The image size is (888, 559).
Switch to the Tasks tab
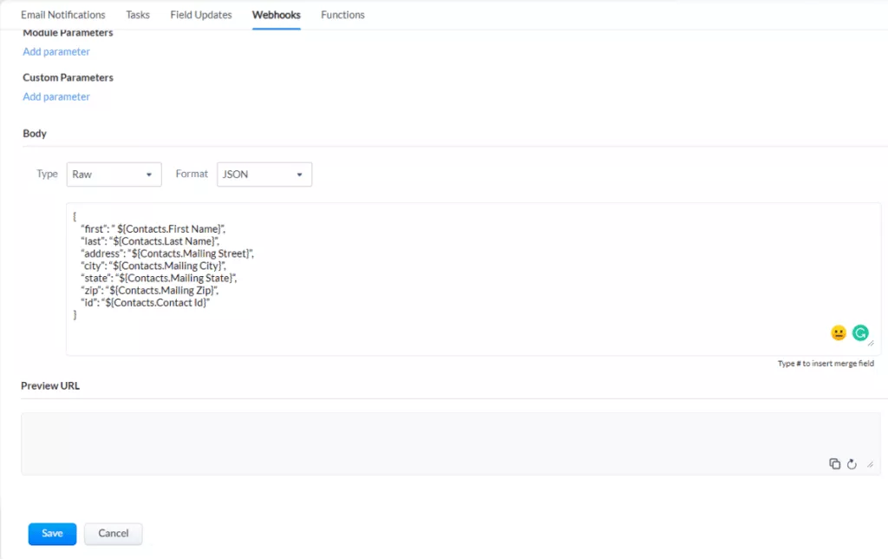(x=138, y=15)
